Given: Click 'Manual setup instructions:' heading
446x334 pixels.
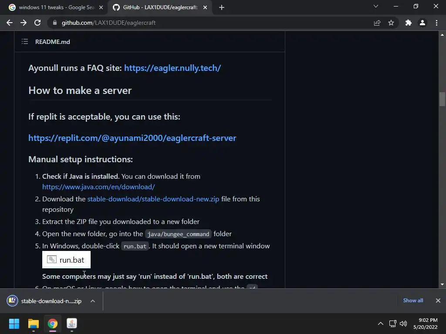Looking at the screenshot, I should pyautogui.click(x=81, y=159).
